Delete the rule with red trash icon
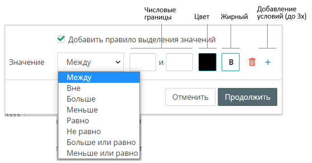The image size is (312, 163). (x=252, y=62)
